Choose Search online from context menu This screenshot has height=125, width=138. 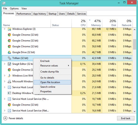click(52, 87)
